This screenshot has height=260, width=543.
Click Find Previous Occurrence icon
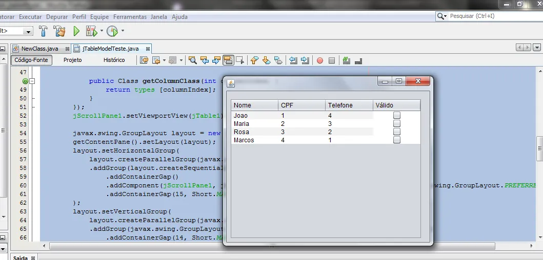(205, 60)
